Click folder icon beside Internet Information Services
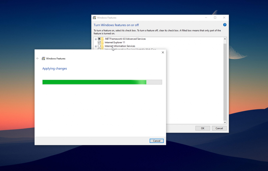The image size is (268, 171). (102, 46)
